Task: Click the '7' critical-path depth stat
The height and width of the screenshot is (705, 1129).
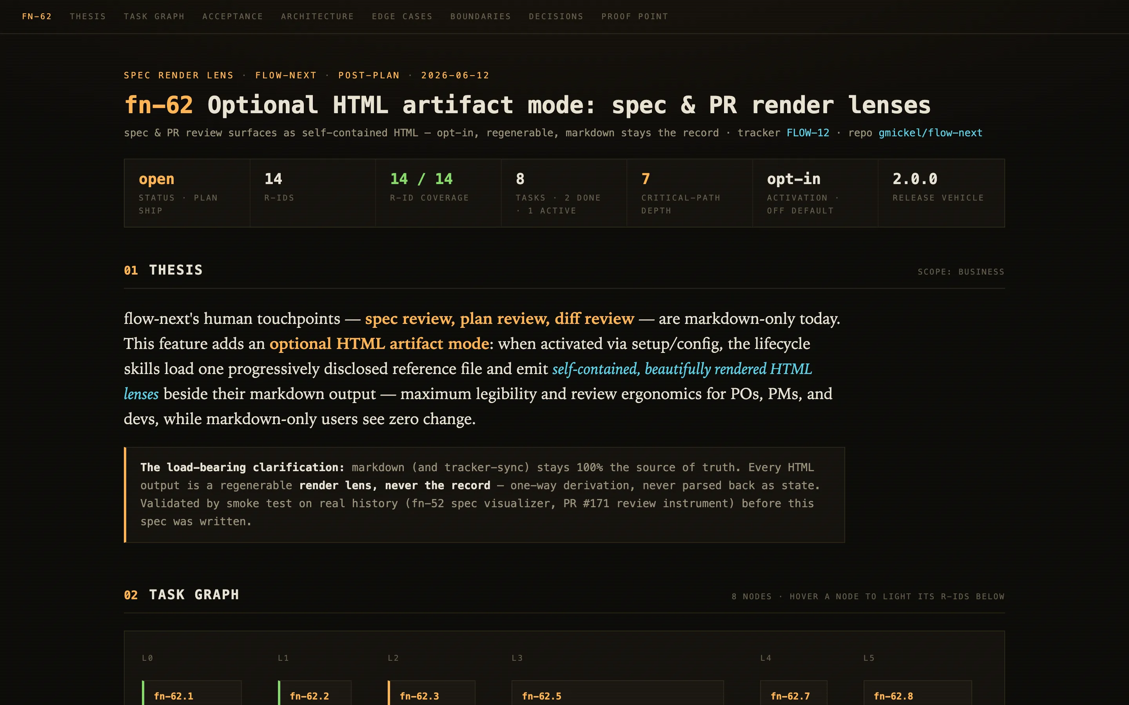Action: click(690, 193)
